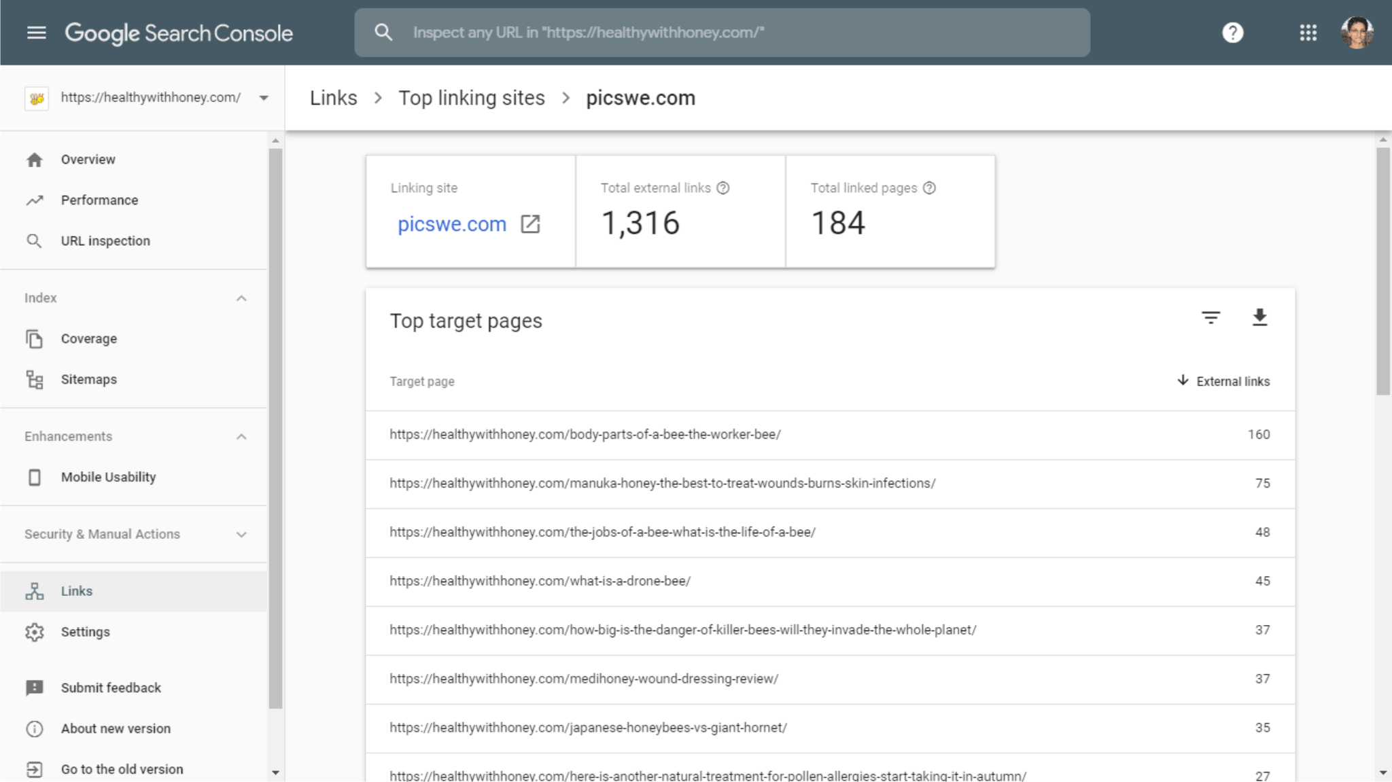Select the body-parts-of-a-bee-the-worker-bee row

tap(830, 435)
